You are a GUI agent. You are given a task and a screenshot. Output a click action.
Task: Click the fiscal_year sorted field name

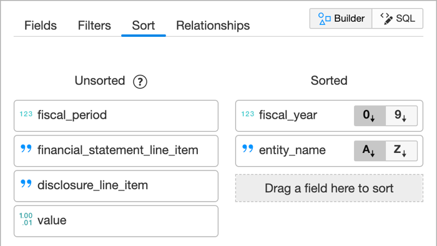[x=288, y=115]
